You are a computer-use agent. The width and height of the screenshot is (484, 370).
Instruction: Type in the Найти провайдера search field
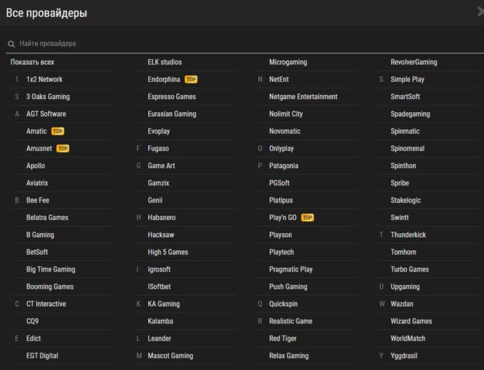pyautogui.click(x=216, y=44)
